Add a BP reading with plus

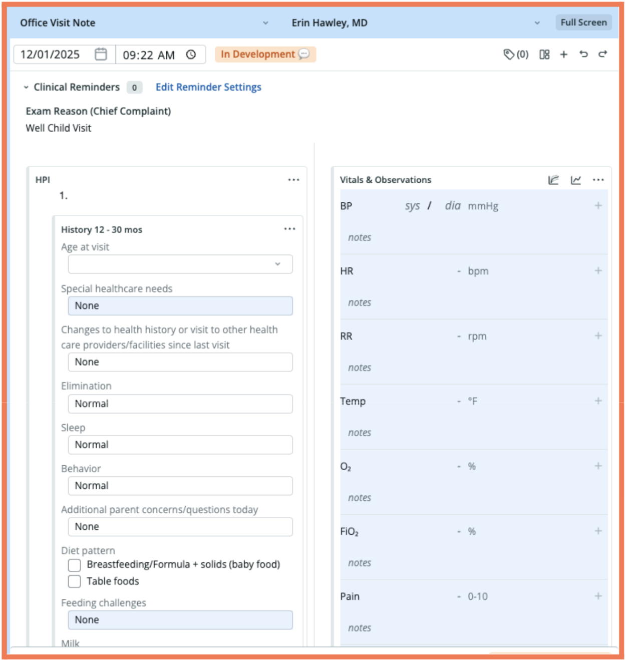click(x=598, y=205)
